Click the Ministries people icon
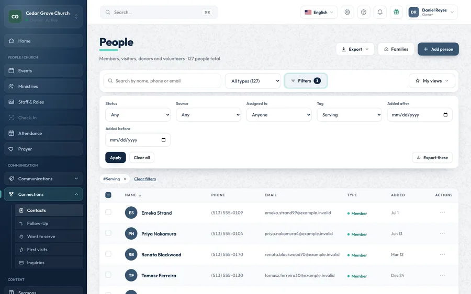Screen dimensions: 471x294 [x=12, y=86]
